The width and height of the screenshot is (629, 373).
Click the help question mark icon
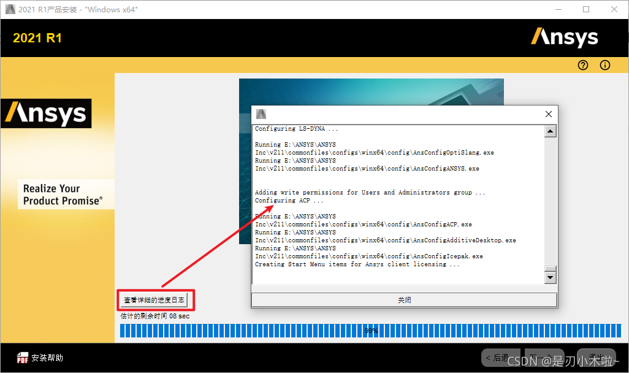click(582, 65)
